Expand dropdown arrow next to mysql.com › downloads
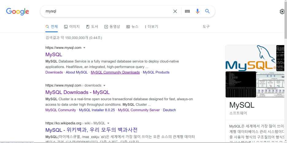 pyautogui.click(x=104, y=86)
